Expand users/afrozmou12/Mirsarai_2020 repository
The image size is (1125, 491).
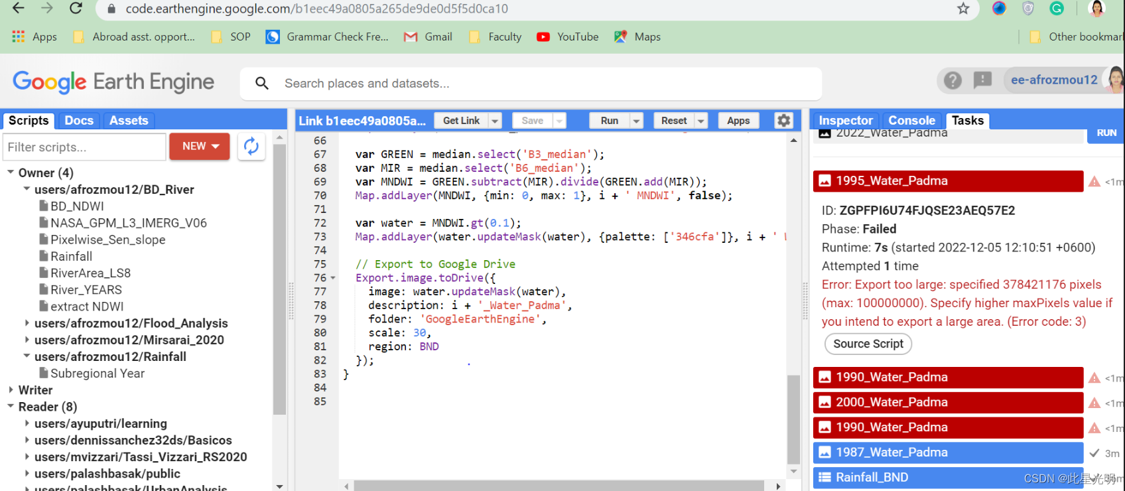click(x=27, y=340)
